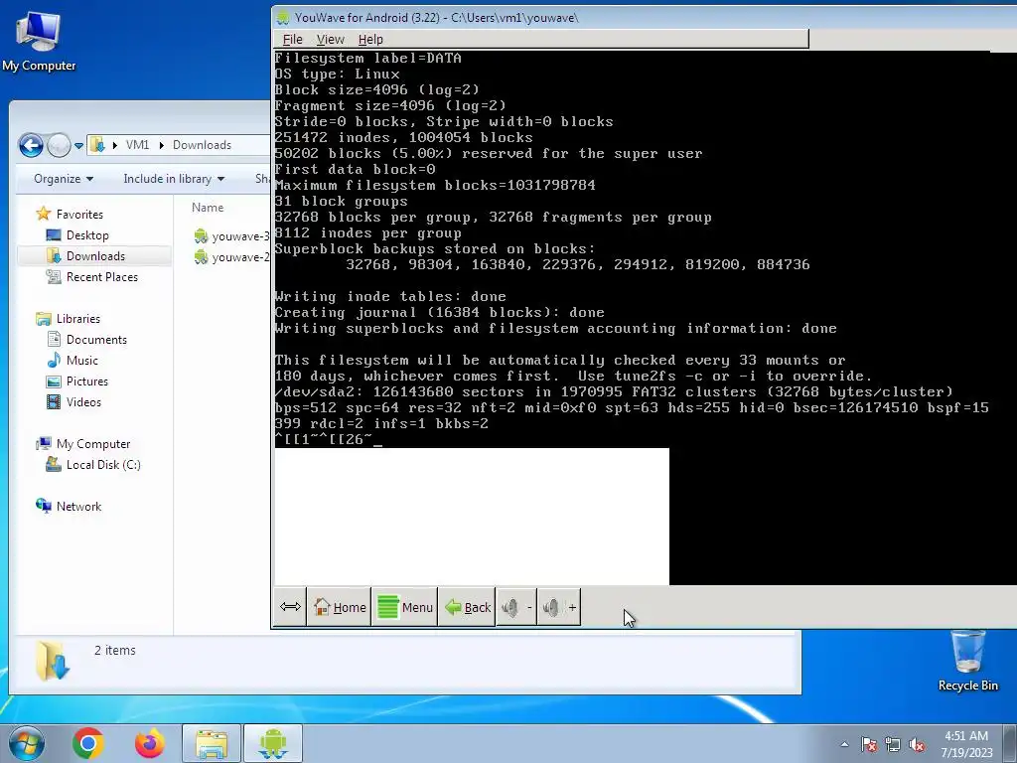The image size is (1017, 763).
Task: Open the File menu in YouWave
Action: point(293,40)
